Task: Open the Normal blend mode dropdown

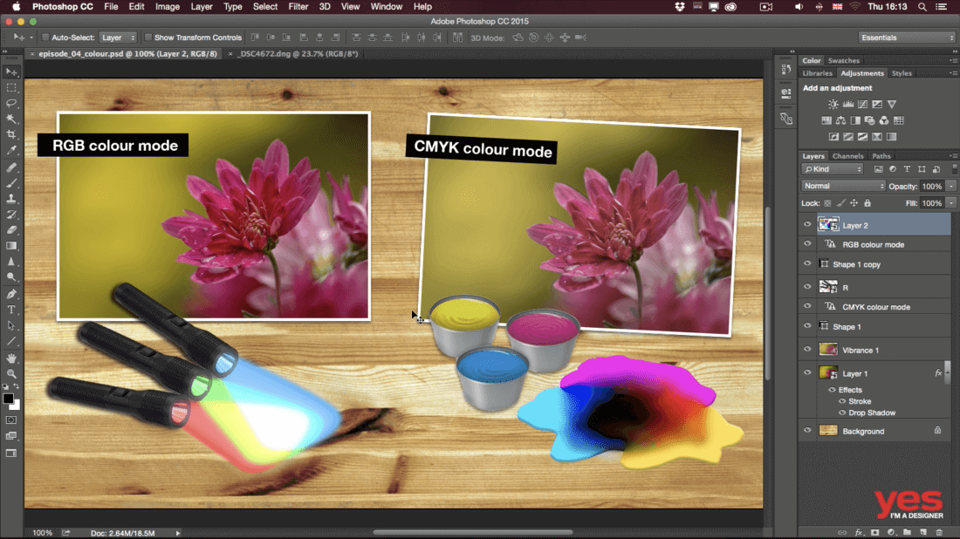Action: (843, 186)
